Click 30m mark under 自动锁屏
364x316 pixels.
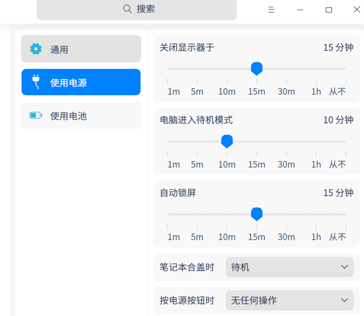286,237
